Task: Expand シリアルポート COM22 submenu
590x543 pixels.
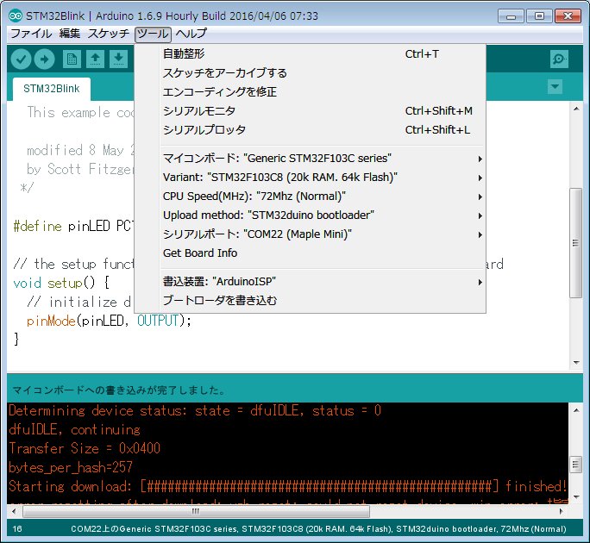Action: (x=311, y=234)
